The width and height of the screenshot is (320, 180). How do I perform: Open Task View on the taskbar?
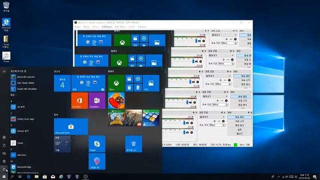coord(20,176)
